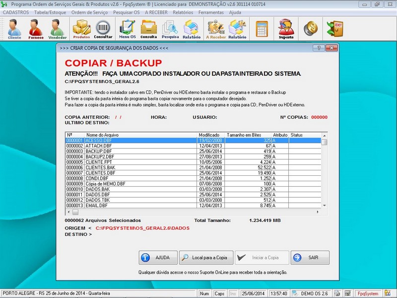397x298 pixels.
Task: Open the Ferramentas menu
Action: [x=211, y=12]
